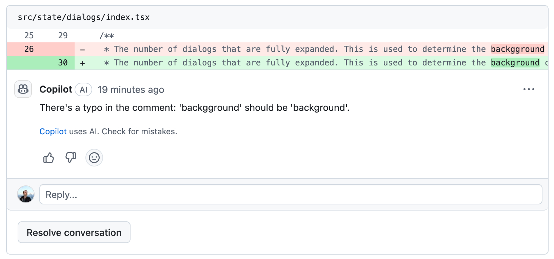Click the Copilot author name
Image resolution: width=554 pixels, height=259 pixels.
pyautogui.click(x=56, y=89)
